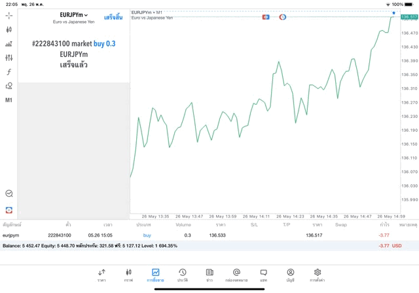Switch to the History tab
Image resolution: width=419 pixels, height=293 pixels.
pos(182,275)
